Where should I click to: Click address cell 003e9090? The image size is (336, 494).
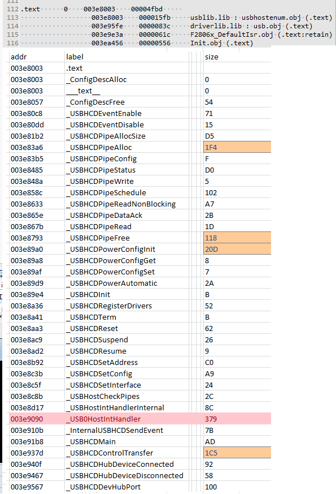click(x=37, y=419)
